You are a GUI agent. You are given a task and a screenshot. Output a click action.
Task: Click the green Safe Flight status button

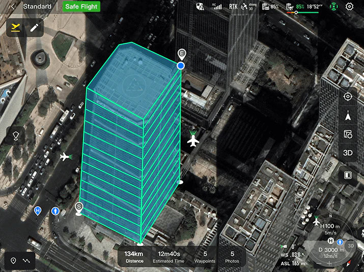(81, 7)
